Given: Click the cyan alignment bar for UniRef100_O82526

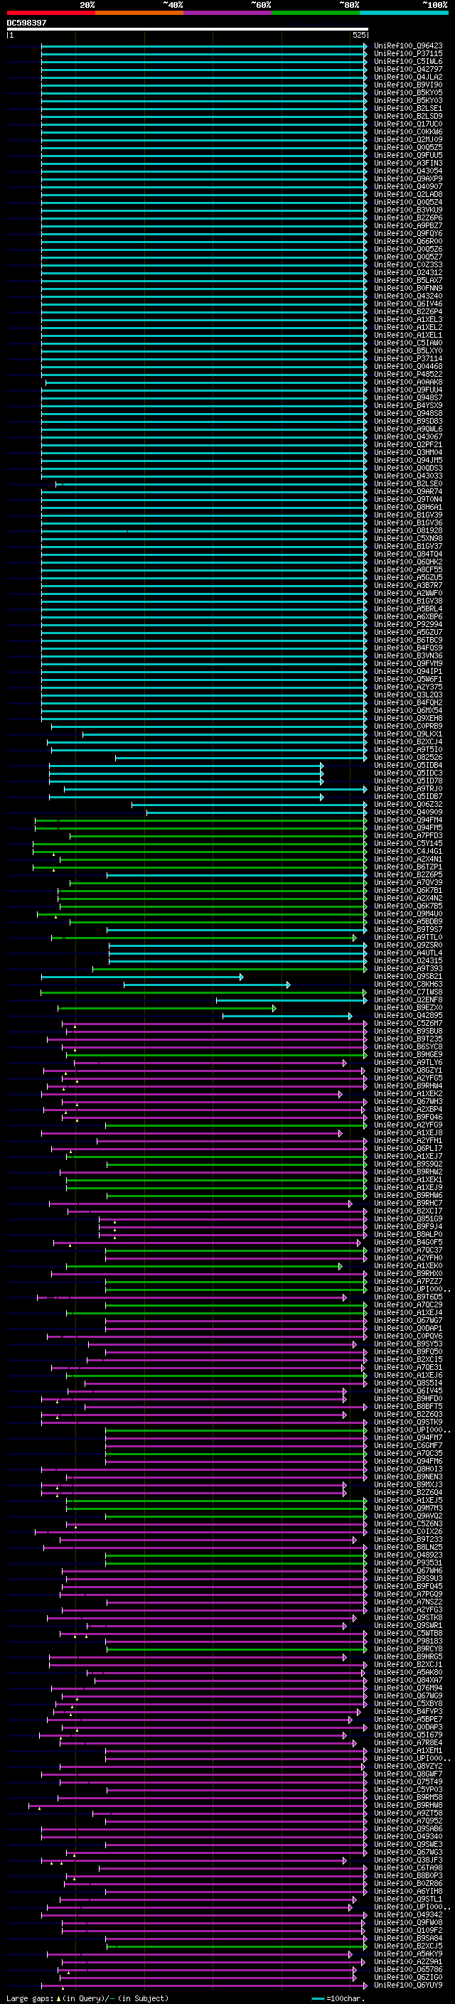Looking at the screenshot, I should (x=241, y=758).
